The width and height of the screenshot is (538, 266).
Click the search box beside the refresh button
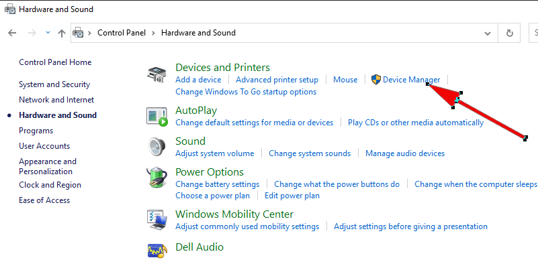pos(533,33)
